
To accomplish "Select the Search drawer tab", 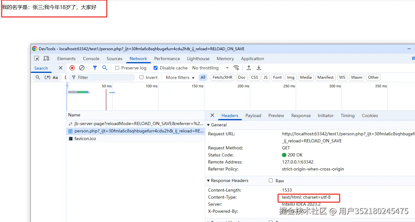I will coord(41,68).
